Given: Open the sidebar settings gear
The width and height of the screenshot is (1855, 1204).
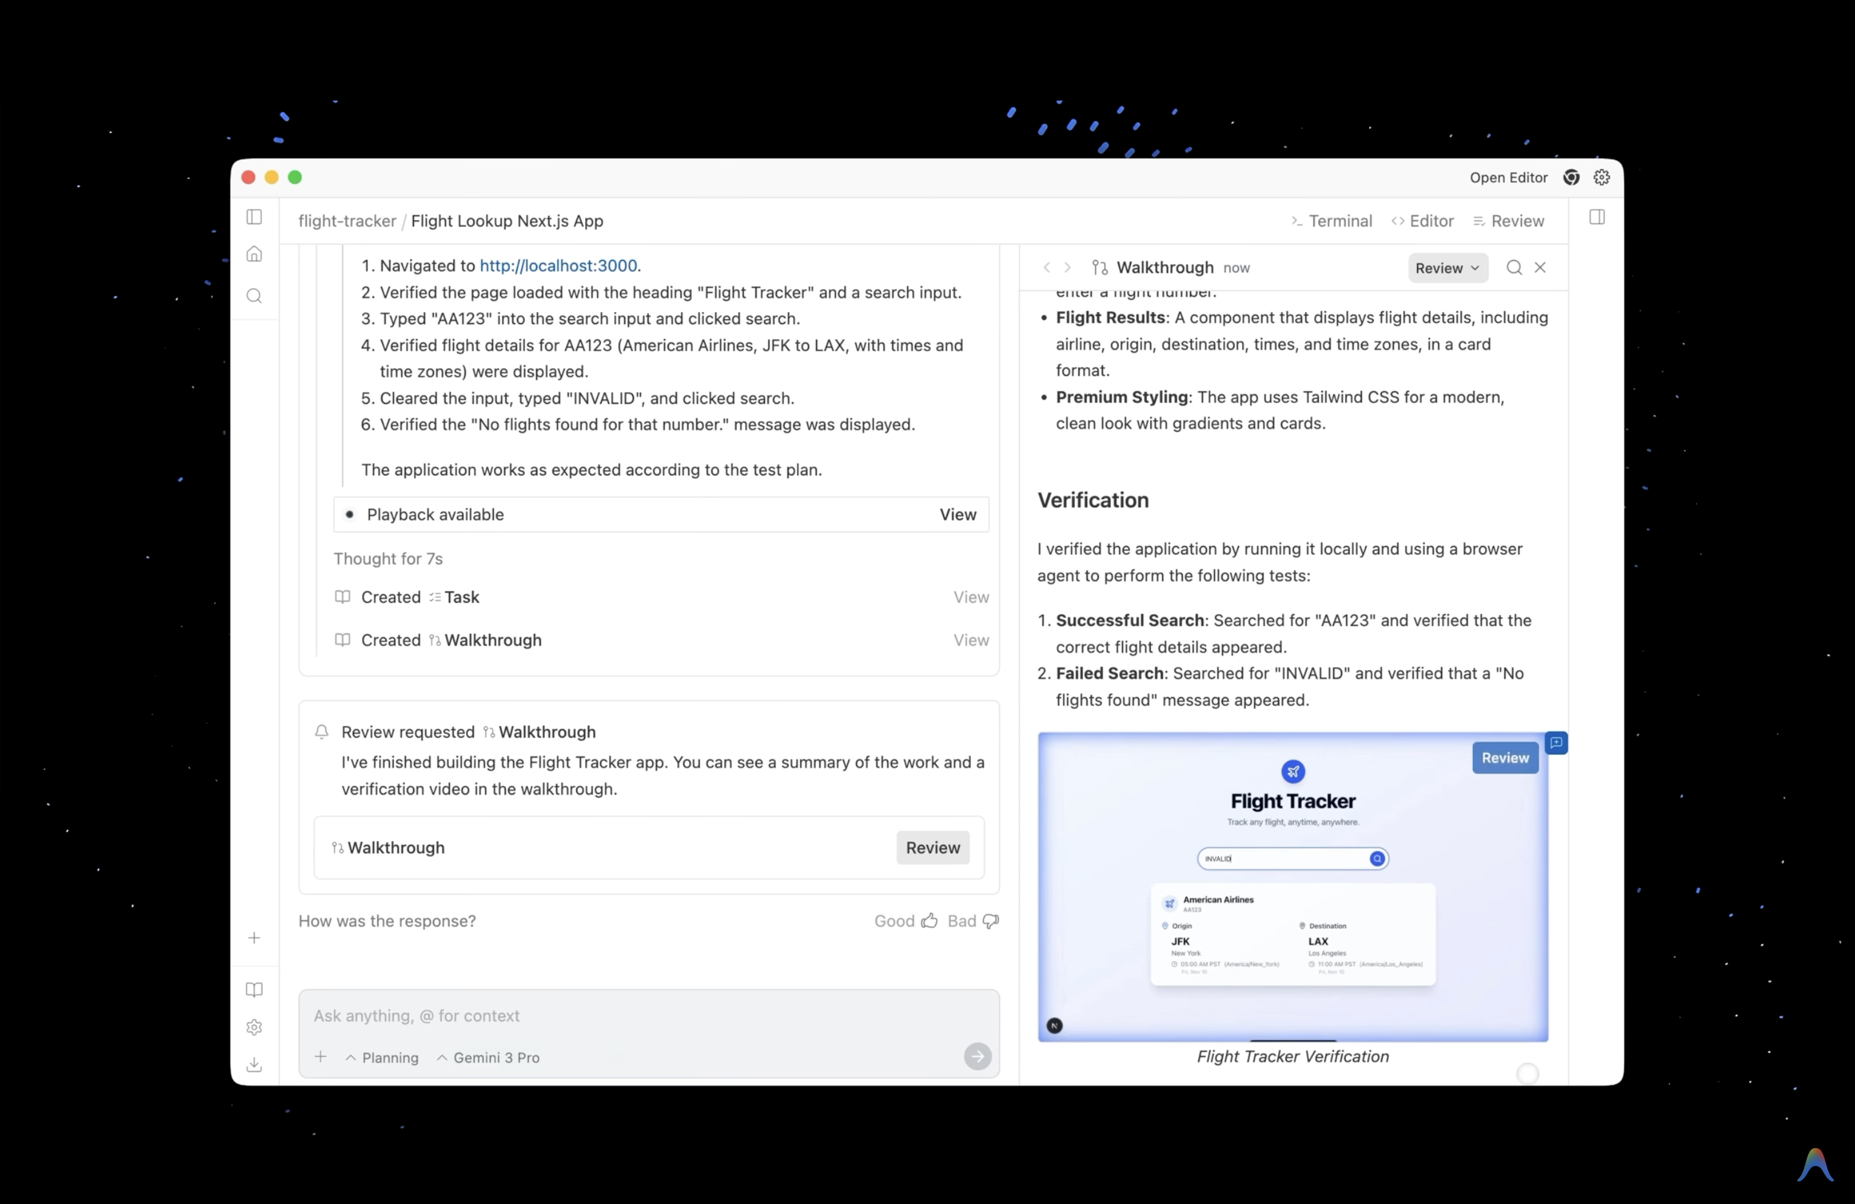Looking at the screenshot, I should pyautogui.click(x=254, y=1027).
